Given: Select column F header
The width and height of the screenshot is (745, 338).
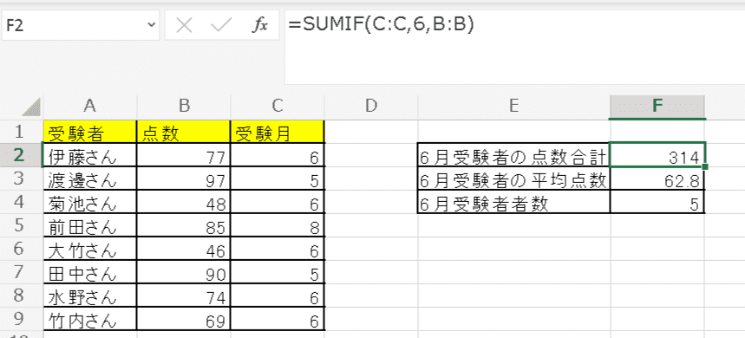Looking at the screenshot, I should pyautogui.click(x=657, y=107).
